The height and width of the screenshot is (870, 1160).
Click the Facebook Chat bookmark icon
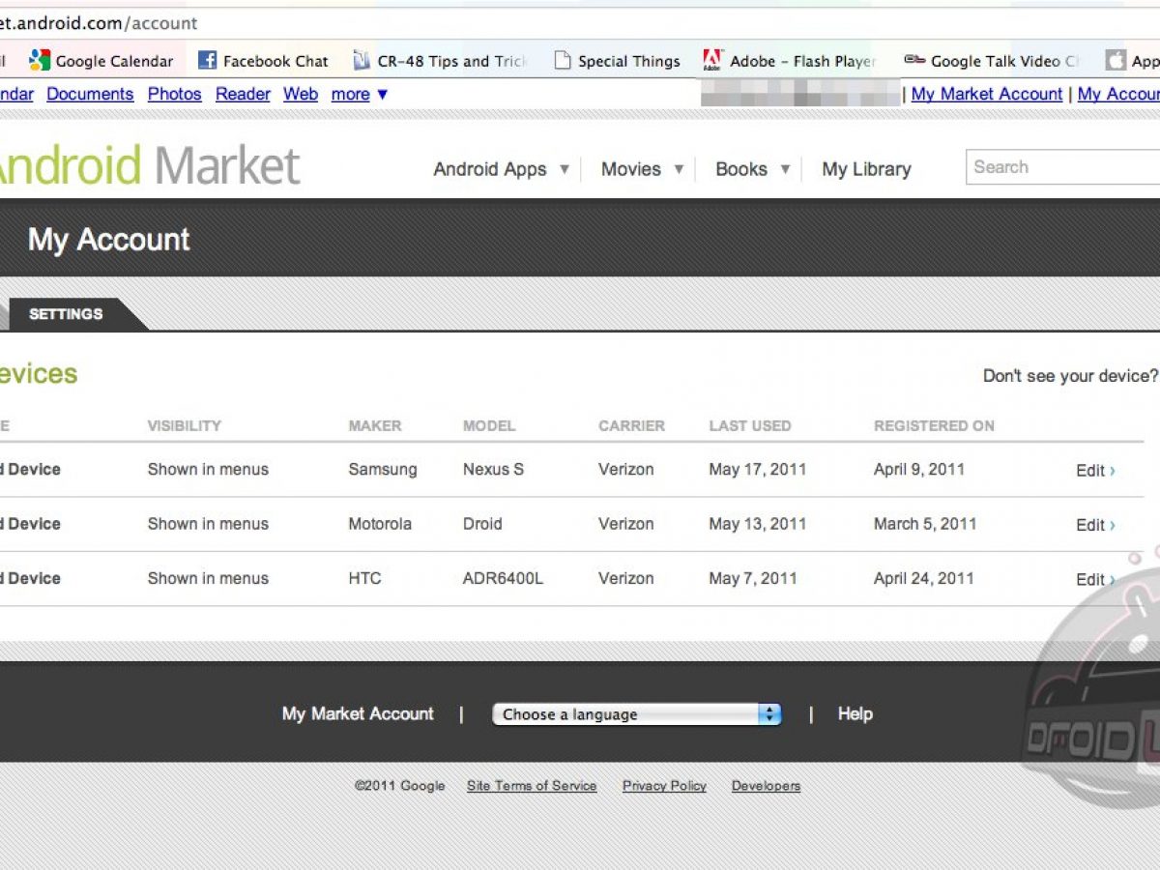(x=207, y=61)
